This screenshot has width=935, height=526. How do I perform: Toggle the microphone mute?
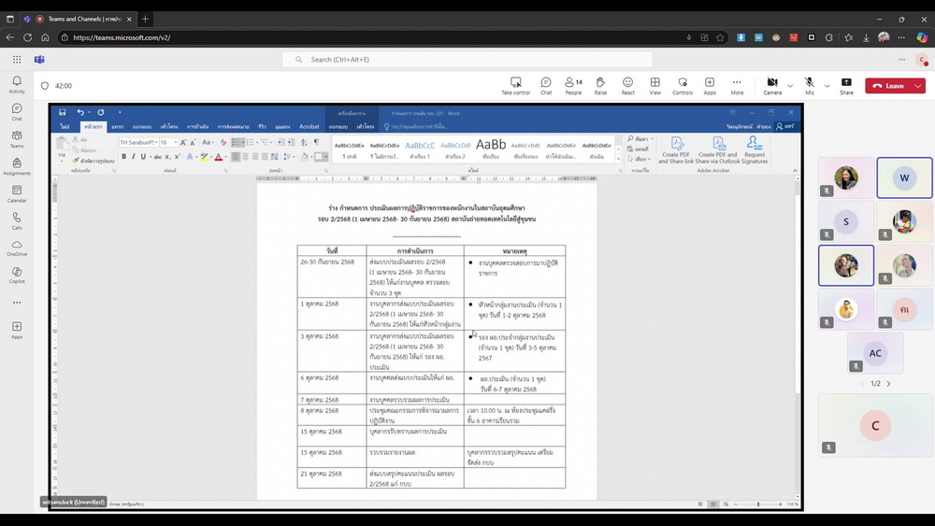(809, 86)
